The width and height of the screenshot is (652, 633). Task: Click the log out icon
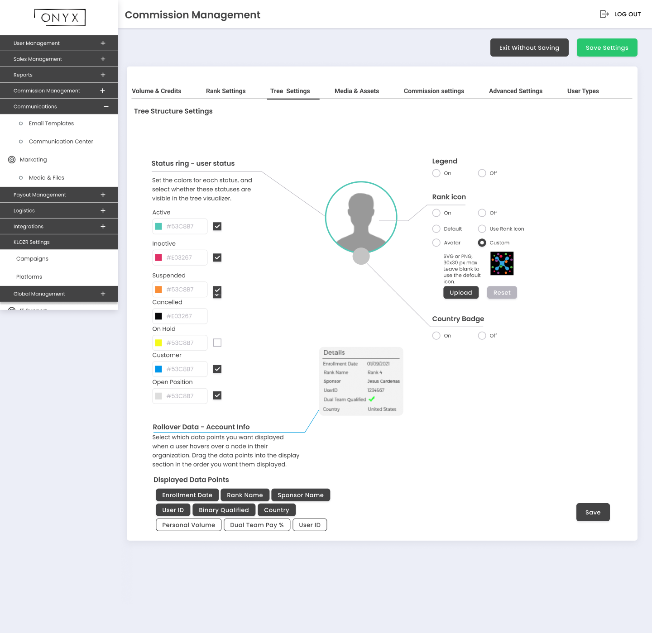pyautogui.click(x=604, y=14)
